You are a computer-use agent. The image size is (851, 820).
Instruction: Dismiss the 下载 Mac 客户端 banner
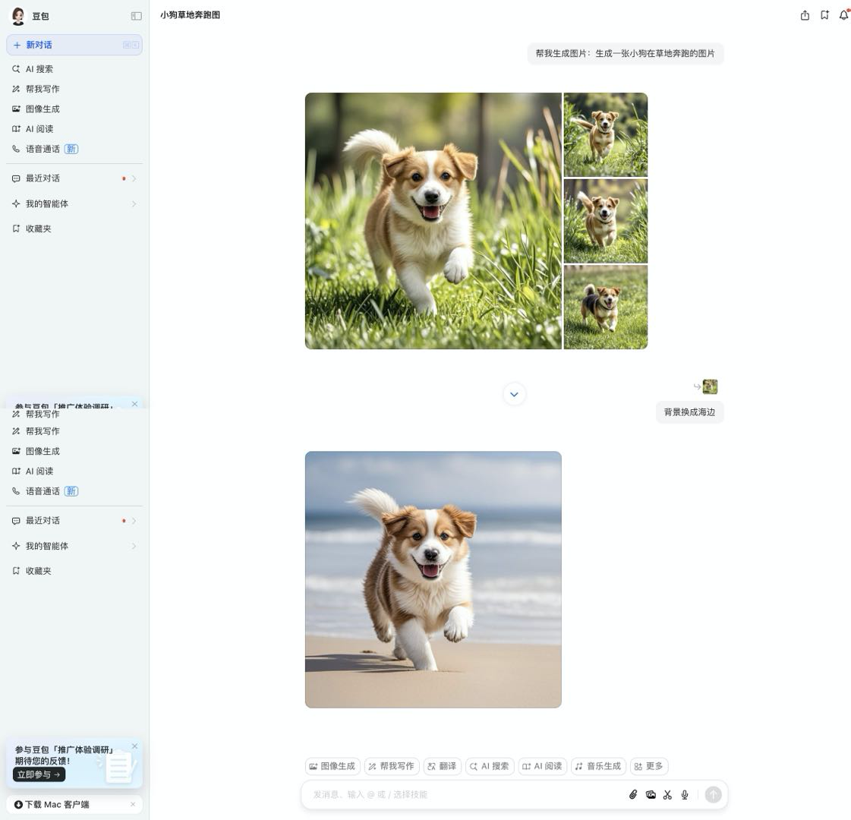point(133,804)
